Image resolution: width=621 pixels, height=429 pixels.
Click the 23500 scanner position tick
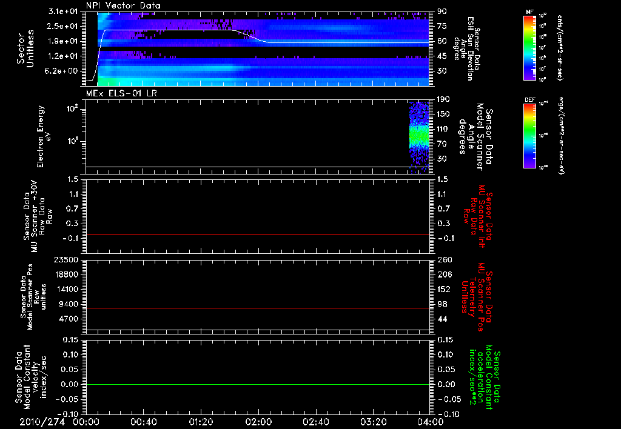tap(67, 260)
